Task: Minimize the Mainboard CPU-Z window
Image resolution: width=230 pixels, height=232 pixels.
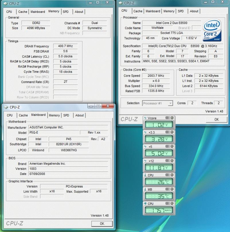Action: [x=91, y=106]
